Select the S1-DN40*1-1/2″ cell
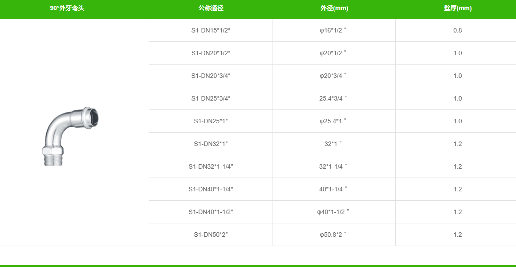The image size is (516, 267). click(211, 212)
